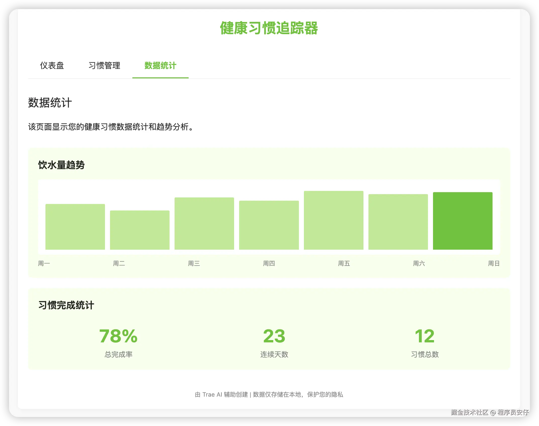Click the 周六 water intake bar

click(x=398, y=222)
